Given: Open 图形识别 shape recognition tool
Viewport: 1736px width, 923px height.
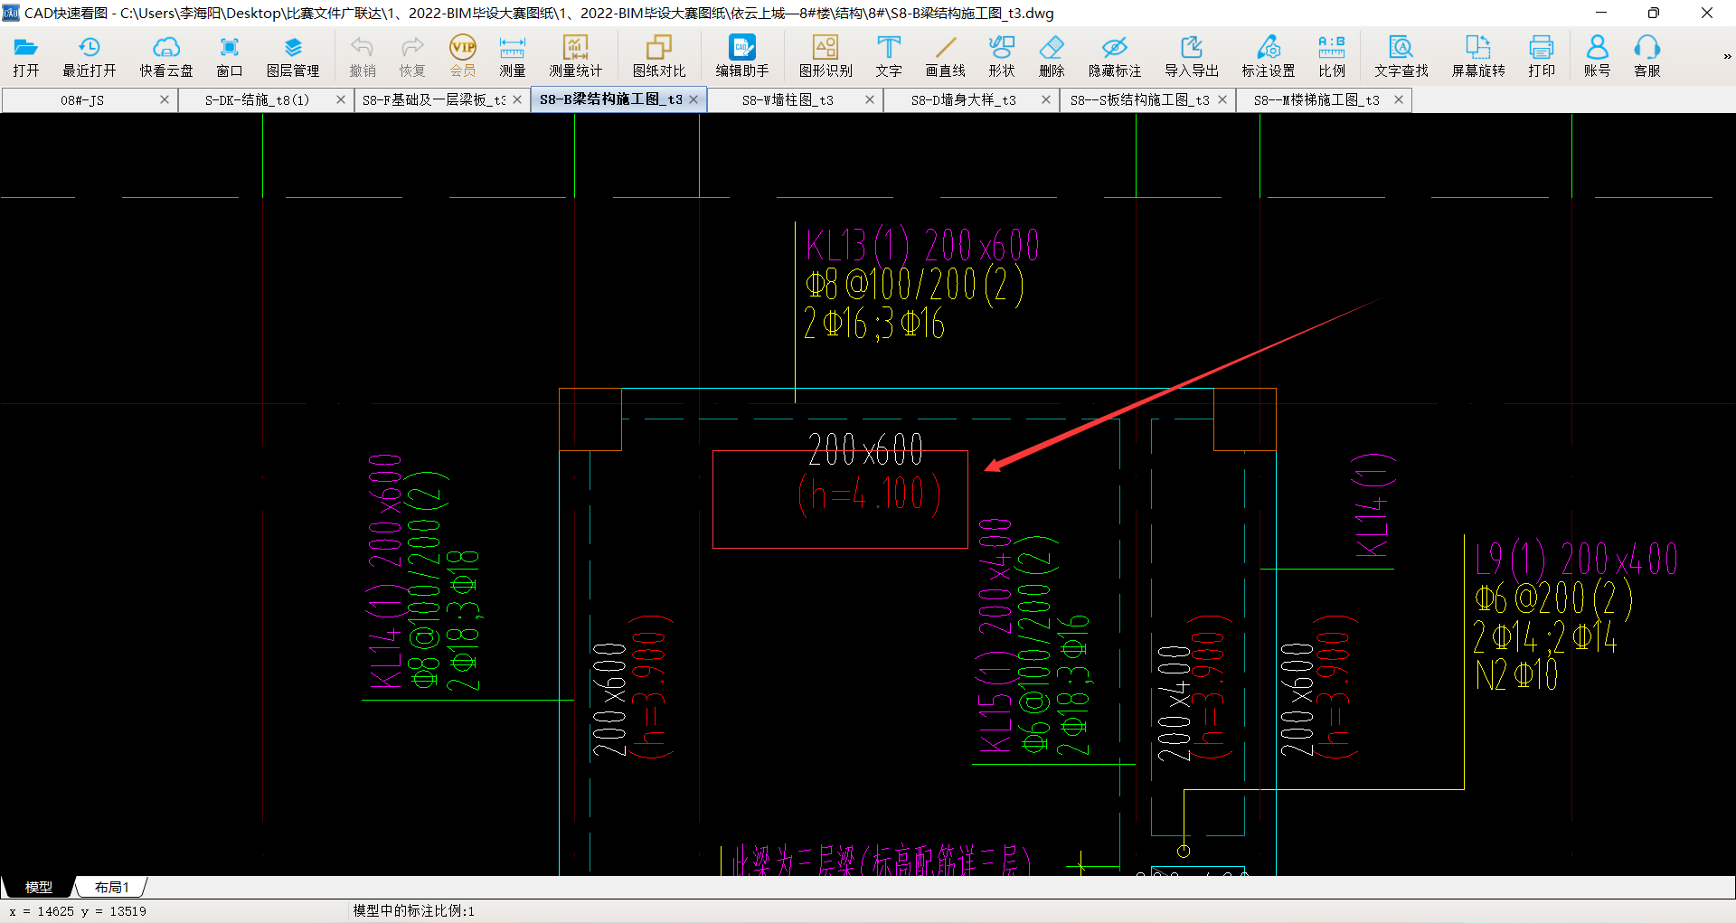Looking at the screenshot, I should (x=826, y=56).
